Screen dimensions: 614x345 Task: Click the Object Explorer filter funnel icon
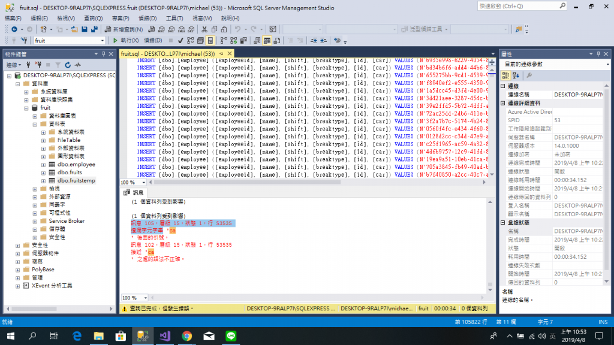pos(58,65)
